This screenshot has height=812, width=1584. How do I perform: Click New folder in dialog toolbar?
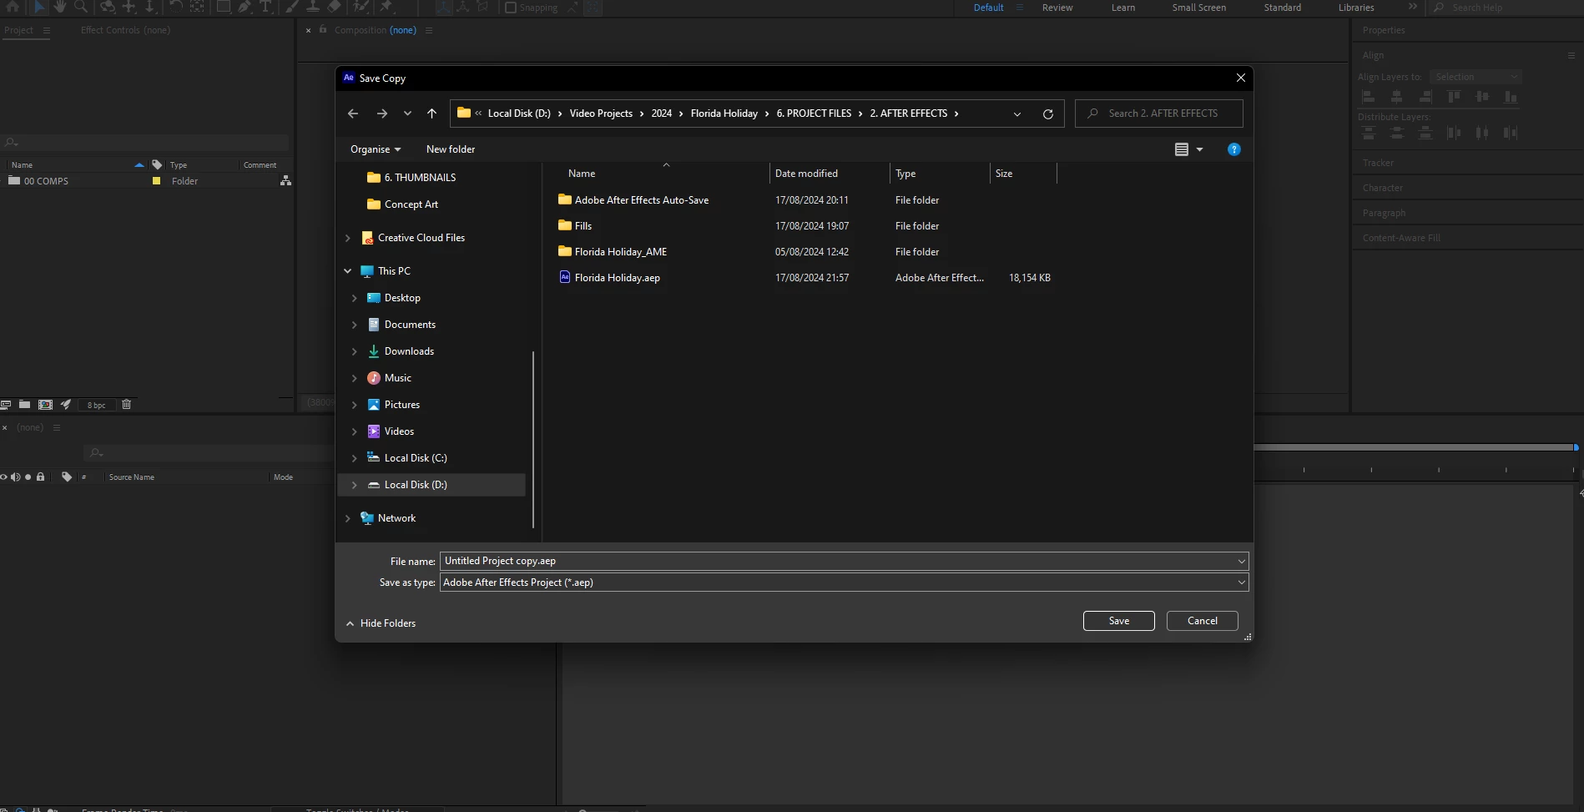point(451,149)
